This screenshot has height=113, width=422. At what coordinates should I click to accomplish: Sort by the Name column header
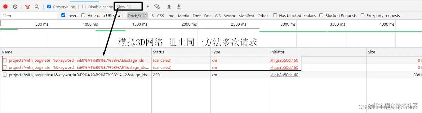[76, 52]
